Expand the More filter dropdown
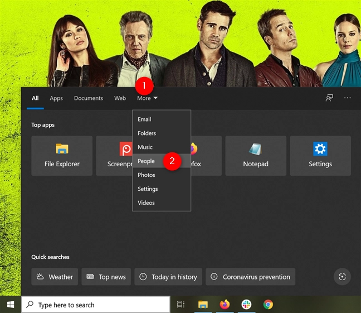Viewport: 361px width, 313px height. click(x=147, y=98)
